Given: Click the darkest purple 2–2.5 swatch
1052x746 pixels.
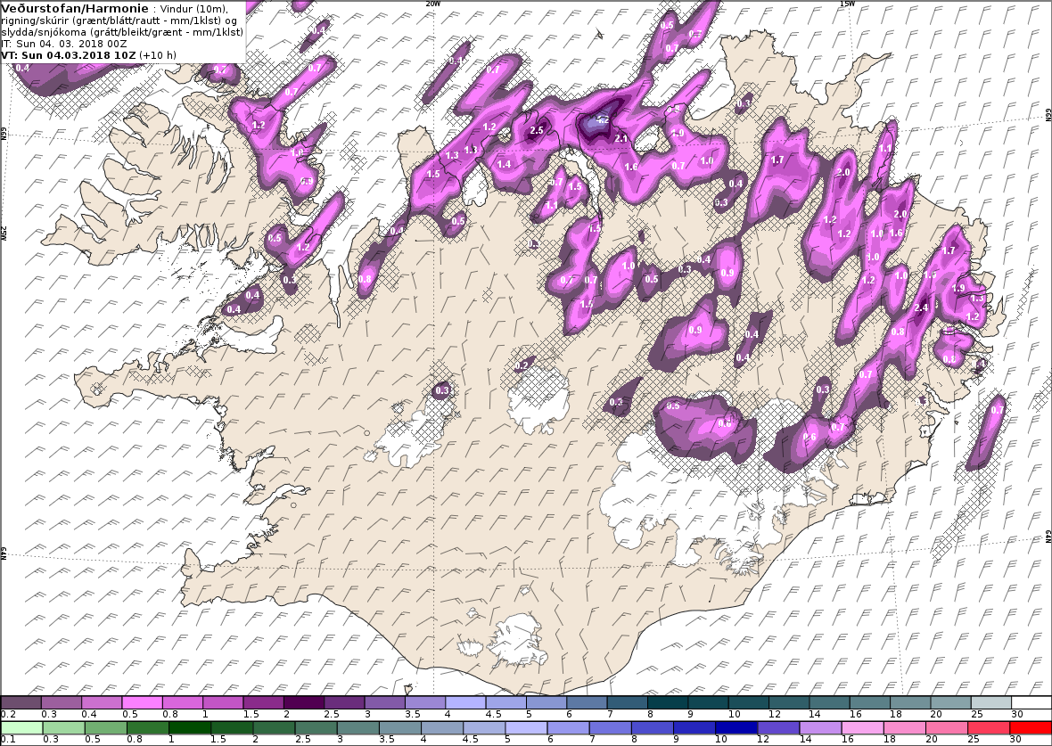Looking at the screenshot, I should tap(304, 702).
